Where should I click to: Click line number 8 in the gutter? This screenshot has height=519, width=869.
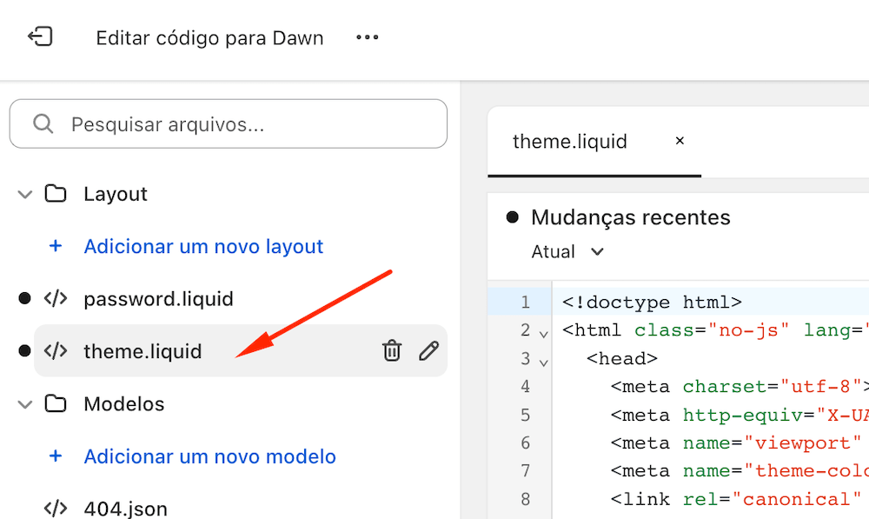pyautogui.click(x=526, y=500)
